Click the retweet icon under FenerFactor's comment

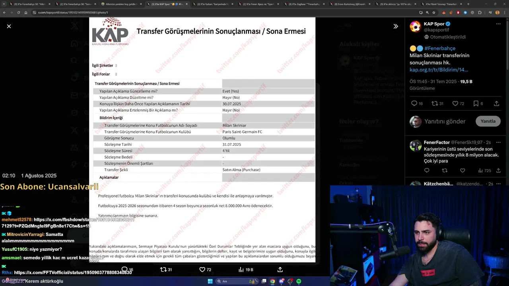(x=445, y=170)
